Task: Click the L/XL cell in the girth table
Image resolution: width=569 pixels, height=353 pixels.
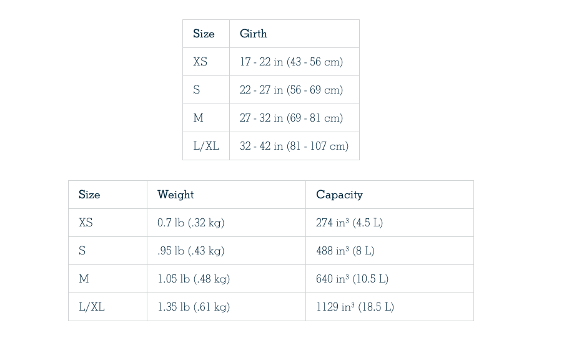Action: (x=206, y=146)
